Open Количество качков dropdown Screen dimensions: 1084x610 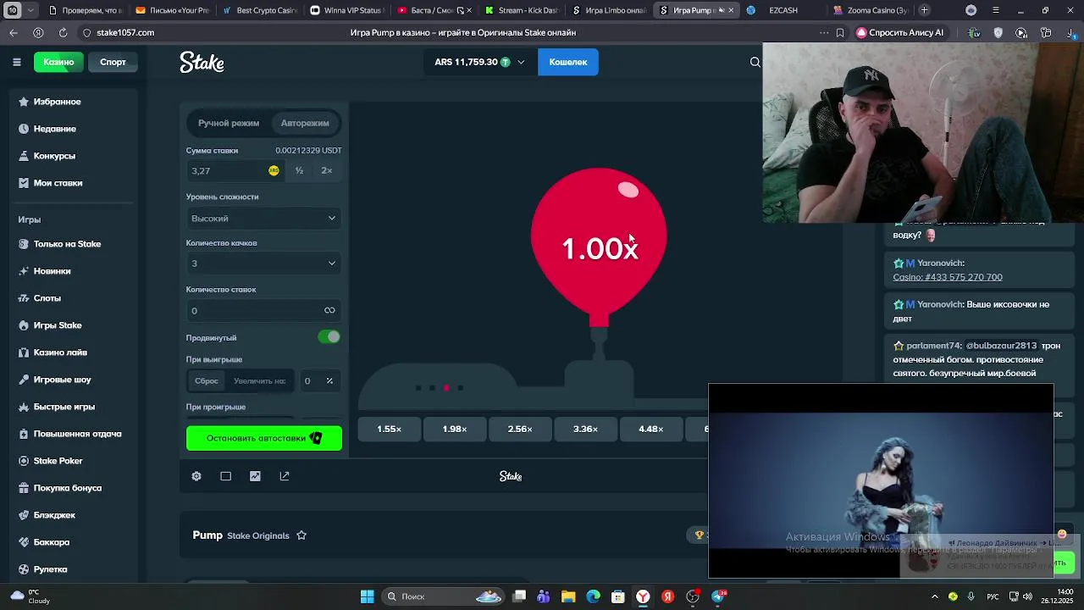tap(263, 263)
